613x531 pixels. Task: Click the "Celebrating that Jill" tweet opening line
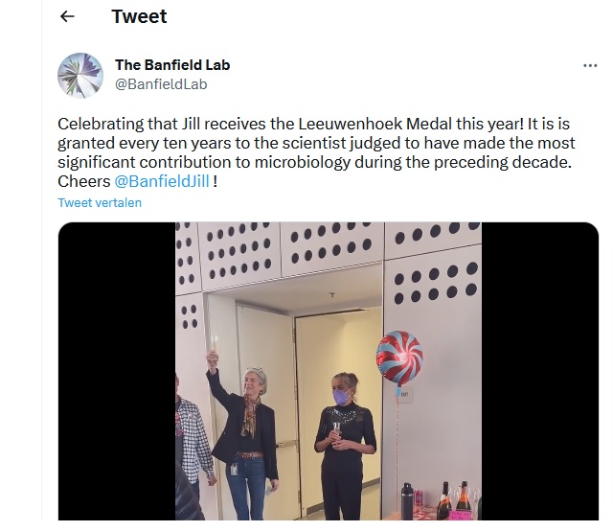[128, 124]
